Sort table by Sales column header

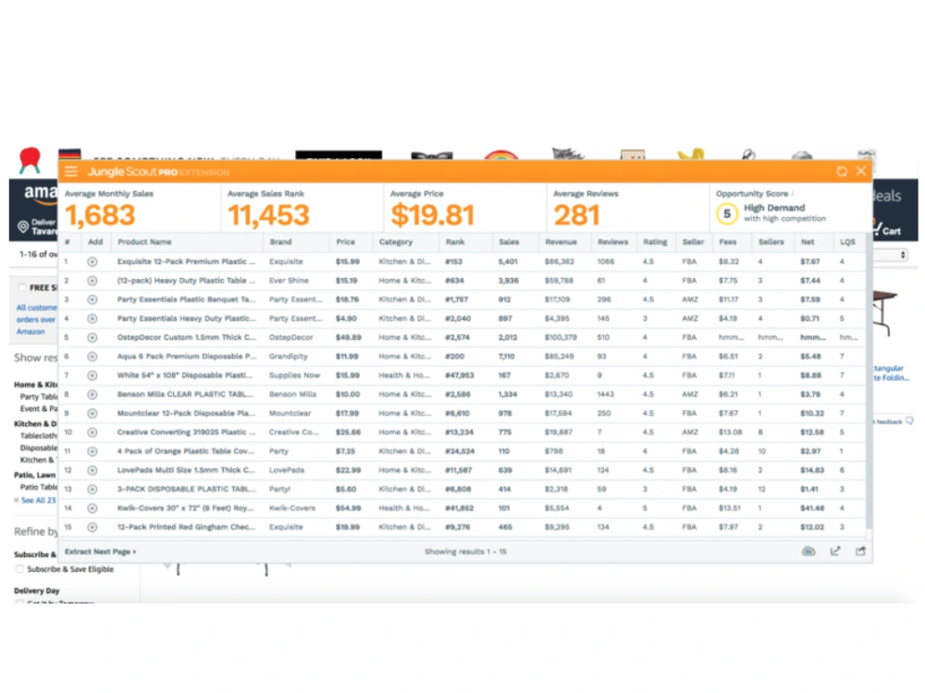click(509, 241)
